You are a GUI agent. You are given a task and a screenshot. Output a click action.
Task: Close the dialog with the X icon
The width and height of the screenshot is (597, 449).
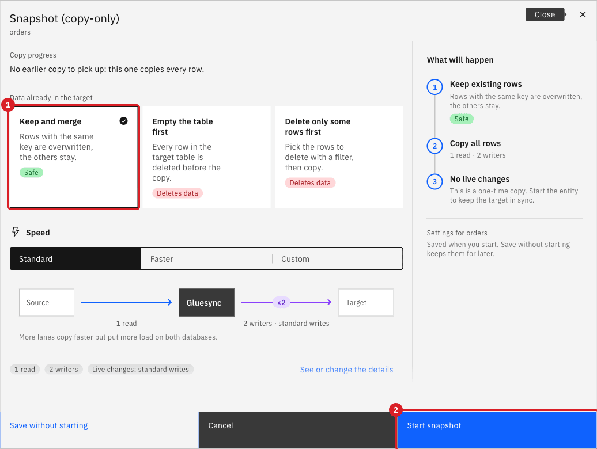[x=583, y=14]
